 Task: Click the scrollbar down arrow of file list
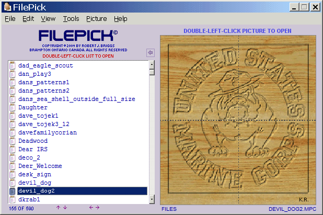152,199
